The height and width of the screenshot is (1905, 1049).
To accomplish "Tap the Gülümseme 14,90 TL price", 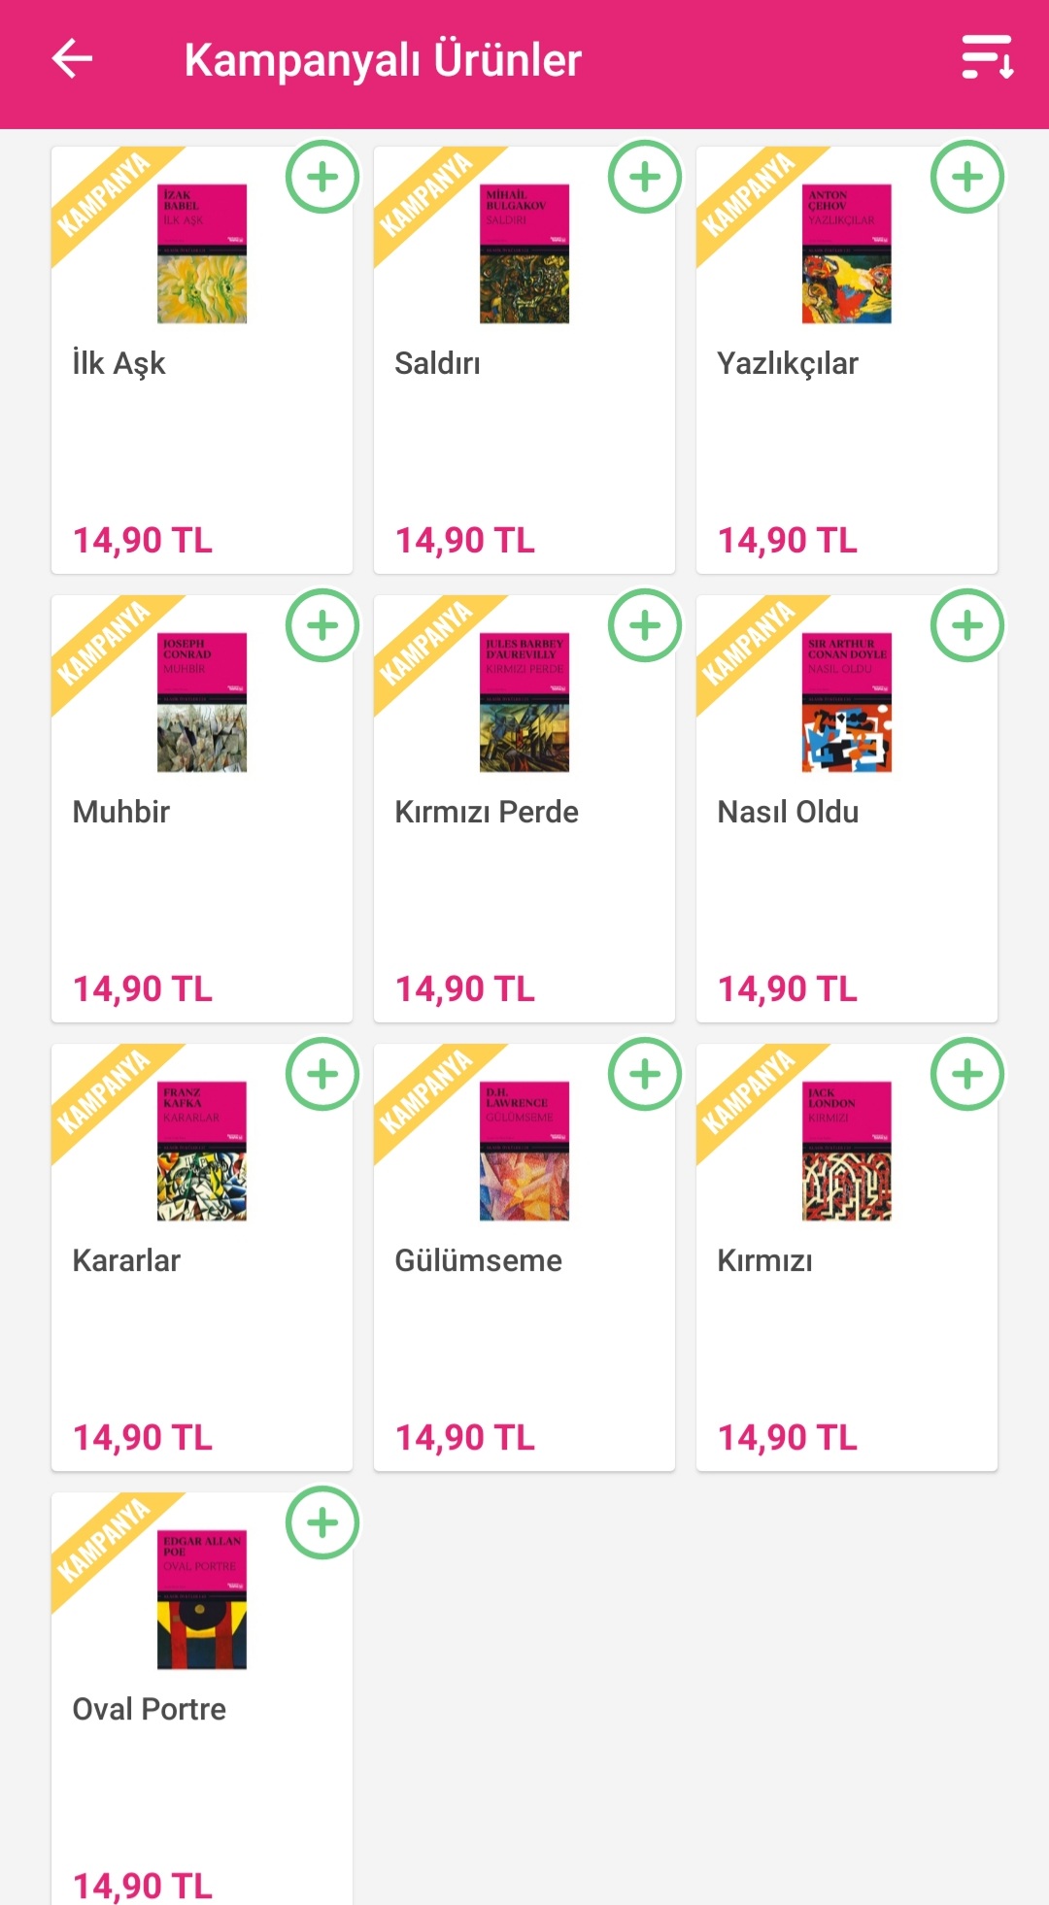I will (465, 1437).
